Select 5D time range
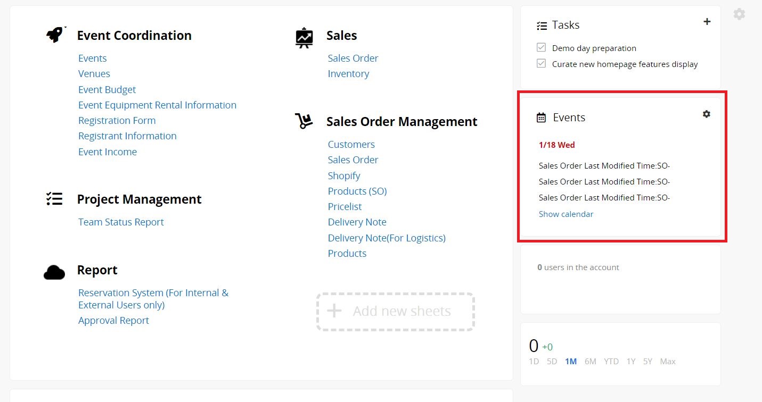Screen dimensions: 762x402 [552, 362]
